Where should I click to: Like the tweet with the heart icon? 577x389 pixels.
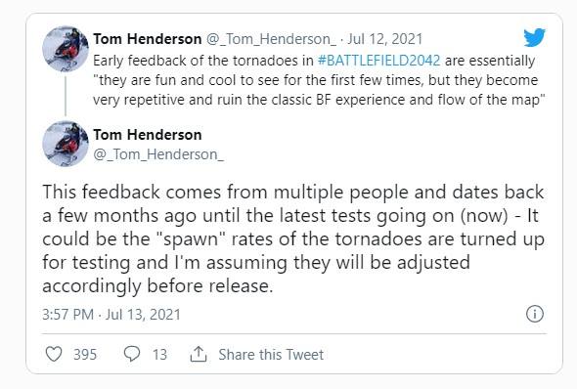pyautogui.click(x=54, y=354)
